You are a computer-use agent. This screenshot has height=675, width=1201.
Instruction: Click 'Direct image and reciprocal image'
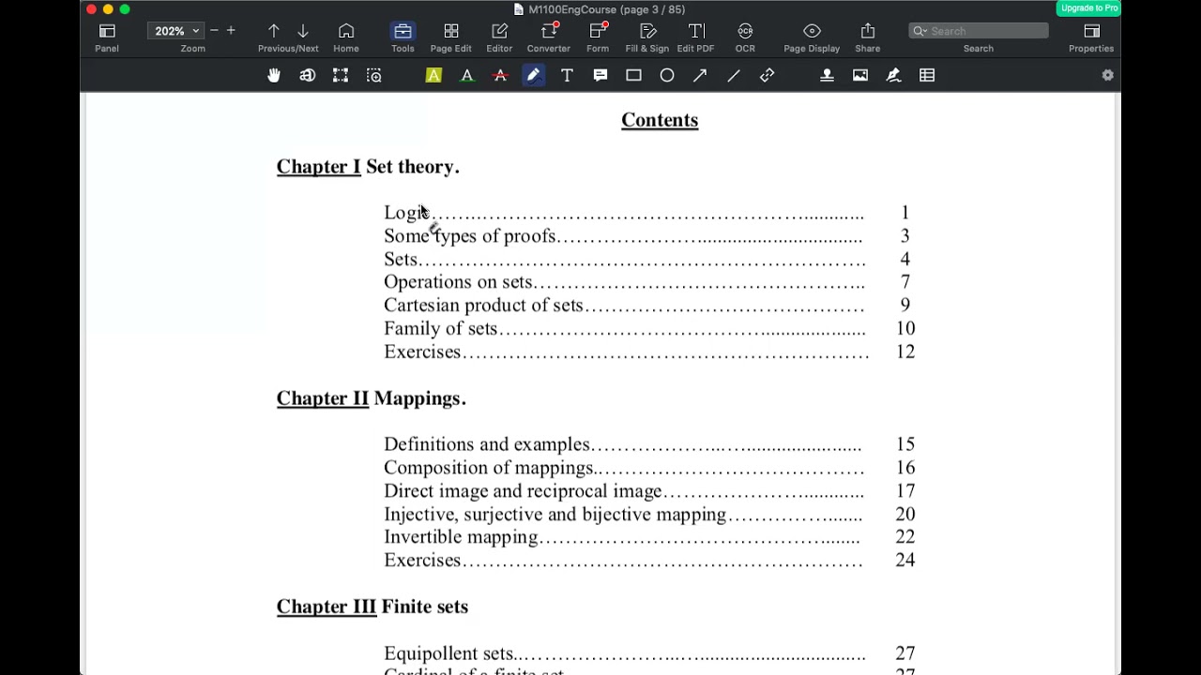pyautogui.click(x=523, y=491)
